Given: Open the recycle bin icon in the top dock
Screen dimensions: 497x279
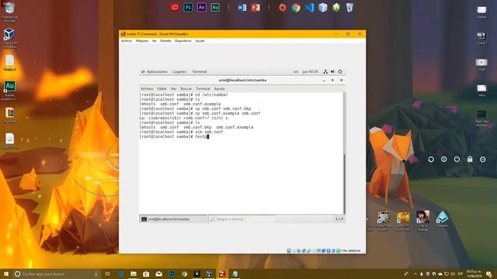Looking at the screenshot, I should pyautogui.click(x=349, y=7).
